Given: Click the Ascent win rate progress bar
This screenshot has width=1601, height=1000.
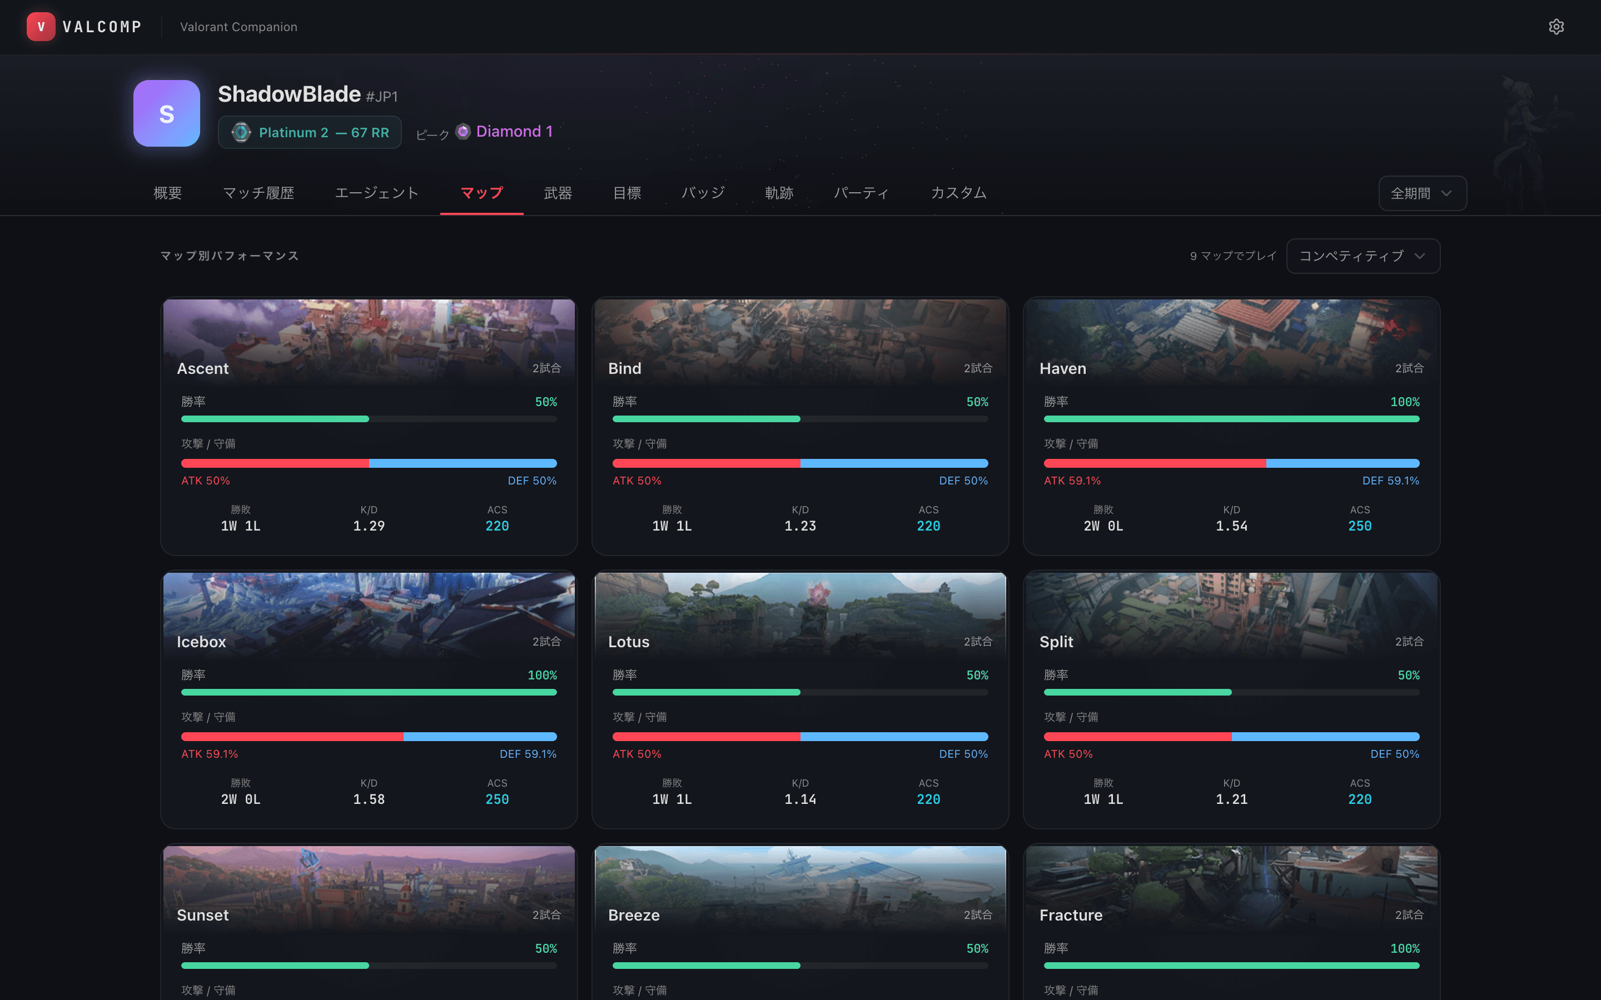Looking at the screenshot, I should point(369,419).
